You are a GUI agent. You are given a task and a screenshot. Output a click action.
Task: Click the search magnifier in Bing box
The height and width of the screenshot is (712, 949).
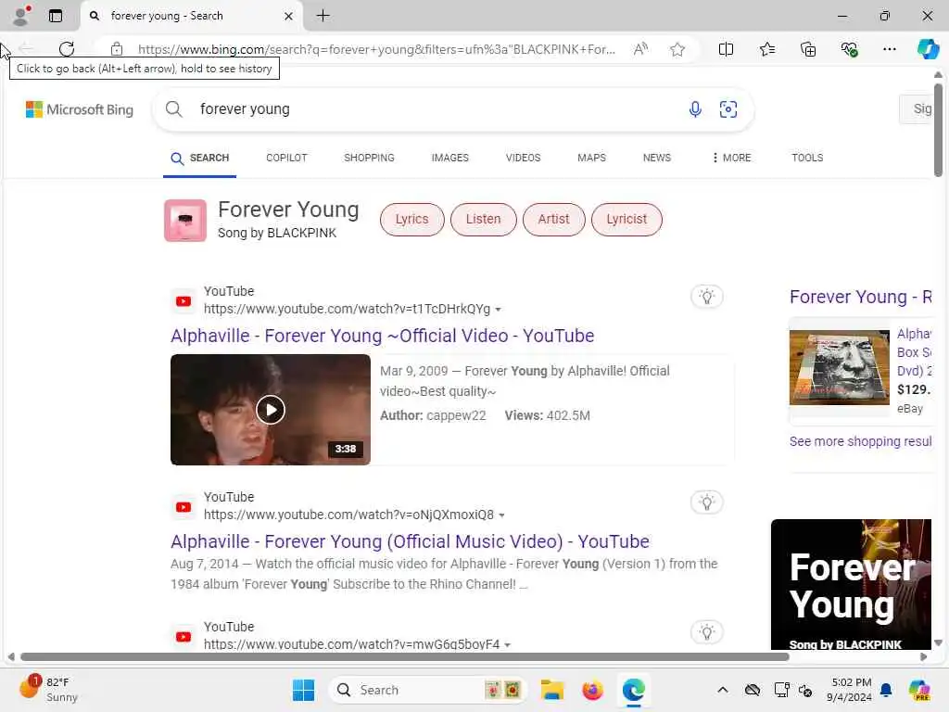point(173,109)
